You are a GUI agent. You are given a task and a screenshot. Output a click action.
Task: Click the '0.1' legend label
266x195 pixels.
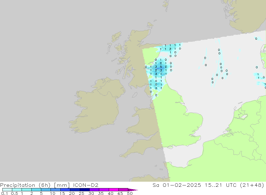pyautogui.click(x=5, y=193)
